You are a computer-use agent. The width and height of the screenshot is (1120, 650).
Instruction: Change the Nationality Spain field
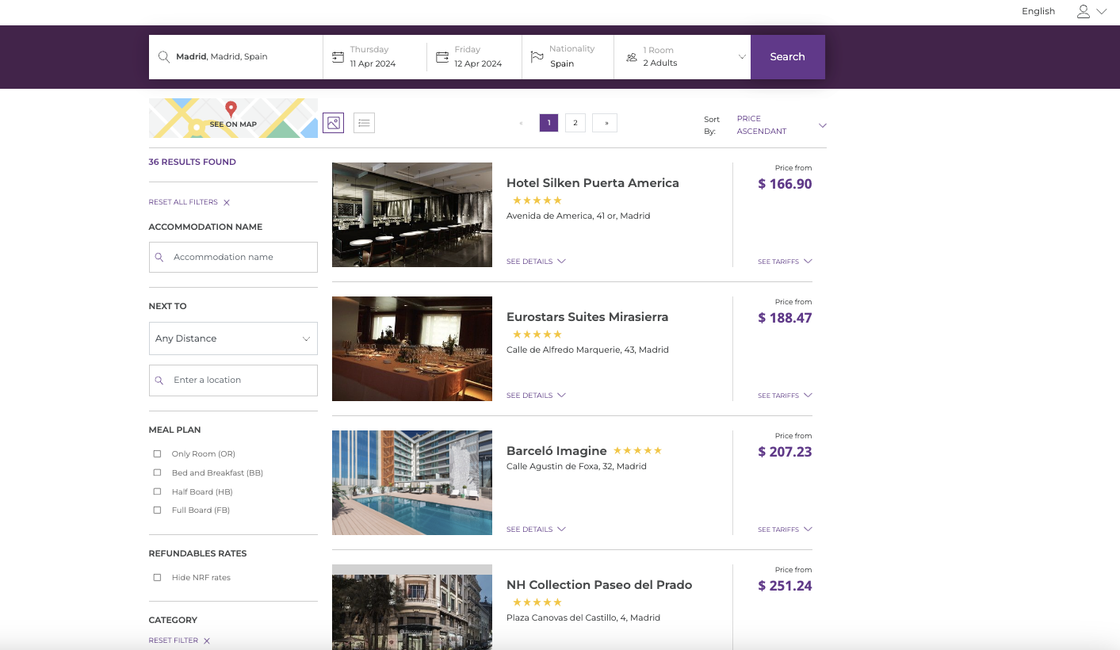point(568,57)
